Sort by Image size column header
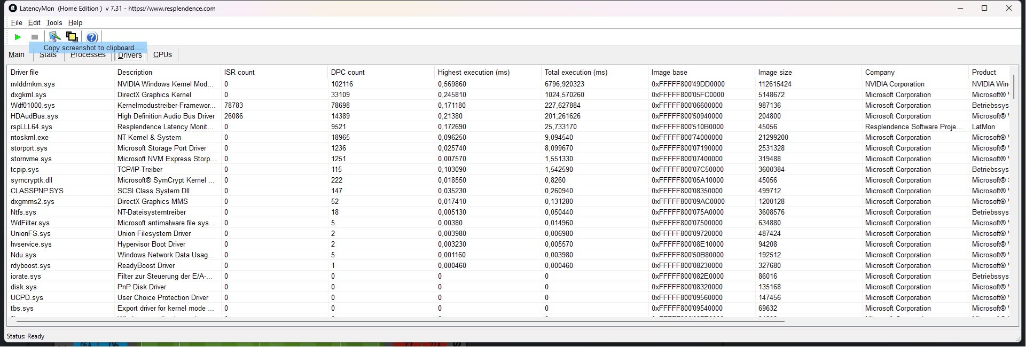Viewport: 1026px width, 347px height. click(x=808, y=72)
